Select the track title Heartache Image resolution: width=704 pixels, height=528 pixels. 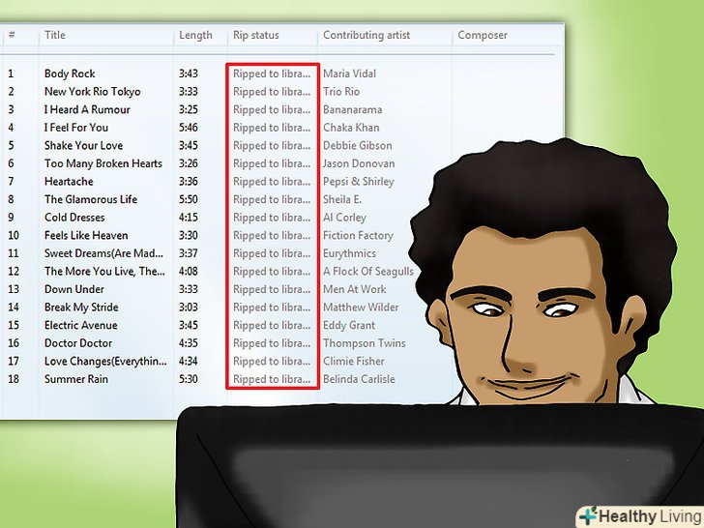(69, 182)
